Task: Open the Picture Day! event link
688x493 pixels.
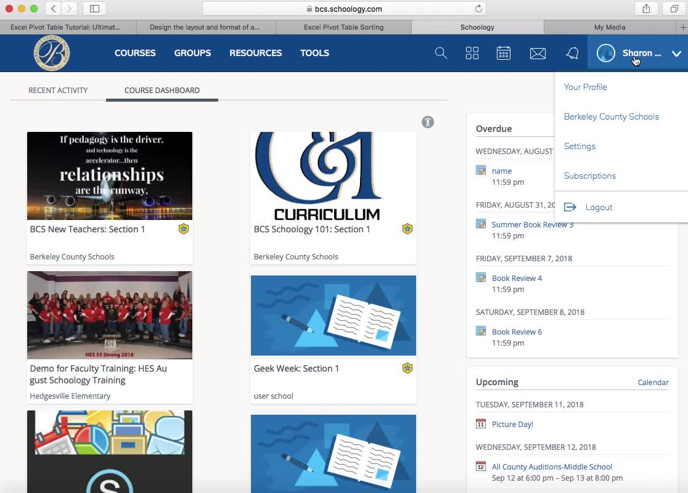Action: click(512, 424)
